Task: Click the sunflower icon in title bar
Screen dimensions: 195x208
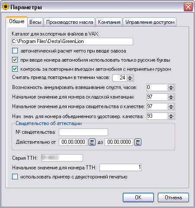Action: [6, 7]
